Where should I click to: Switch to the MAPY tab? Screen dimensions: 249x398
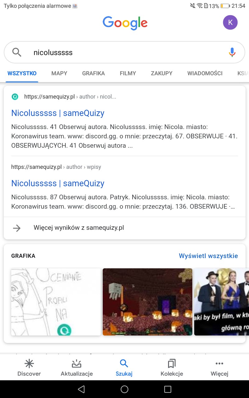tap(59, 73)
